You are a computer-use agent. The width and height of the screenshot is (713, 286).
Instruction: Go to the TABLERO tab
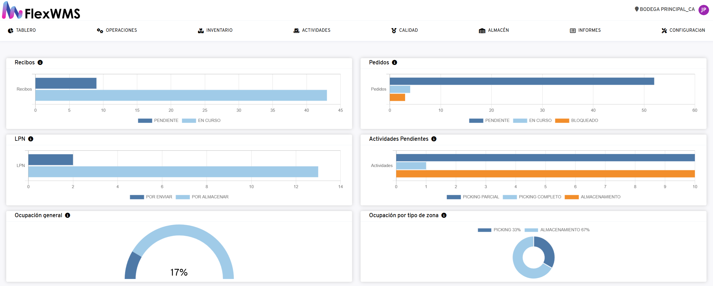click(x=22, y=30)
